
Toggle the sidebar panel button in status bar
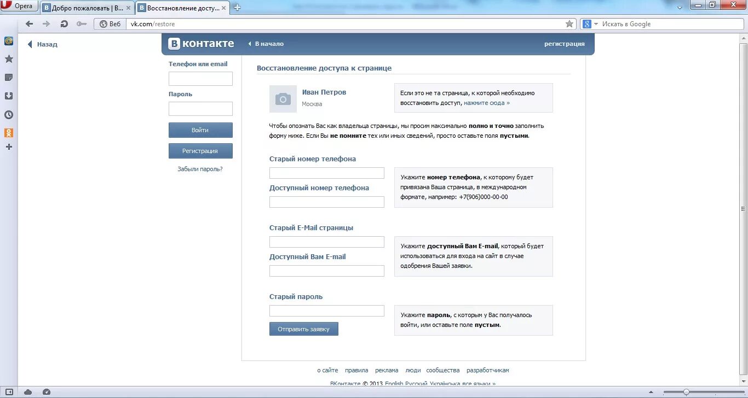[x=9, y=392]
